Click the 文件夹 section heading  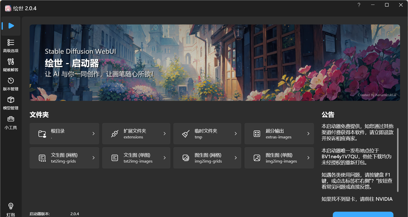39,114
